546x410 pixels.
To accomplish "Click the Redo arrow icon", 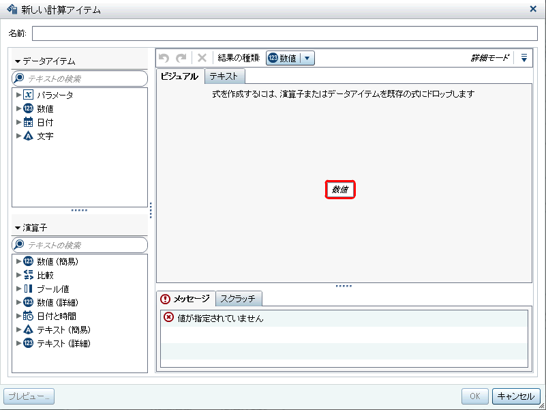I will [x=181, y=57].
